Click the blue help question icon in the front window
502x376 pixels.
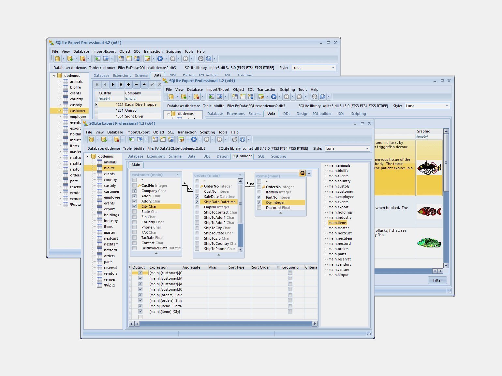(x=243, y=139)
